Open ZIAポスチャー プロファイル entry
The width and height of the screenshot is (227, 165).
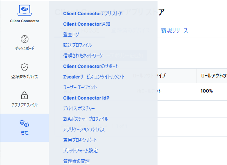click(x=86, y=119)
